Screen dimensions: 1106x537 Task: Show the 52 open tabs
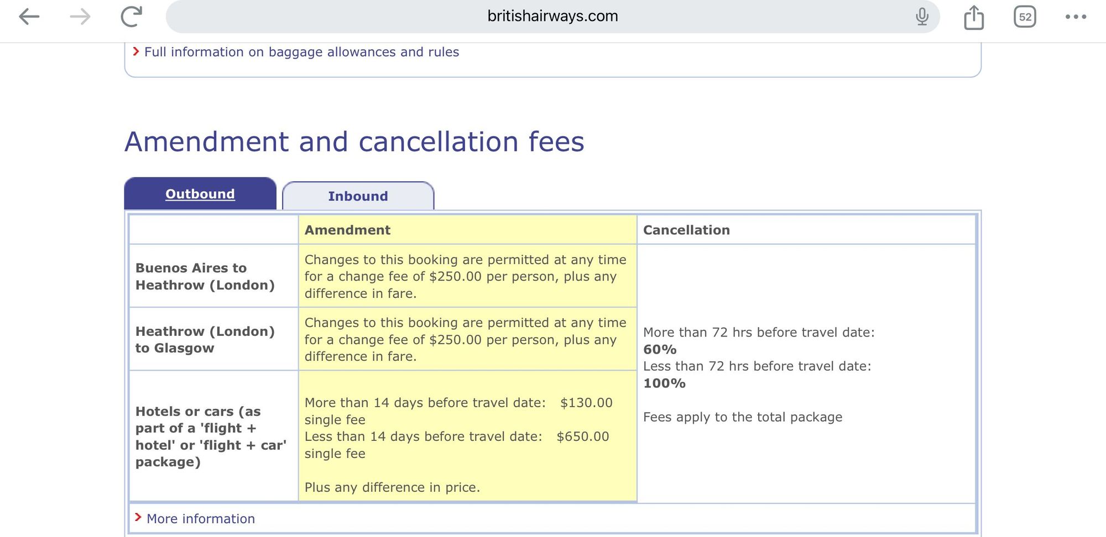[x=1025, y=17]
